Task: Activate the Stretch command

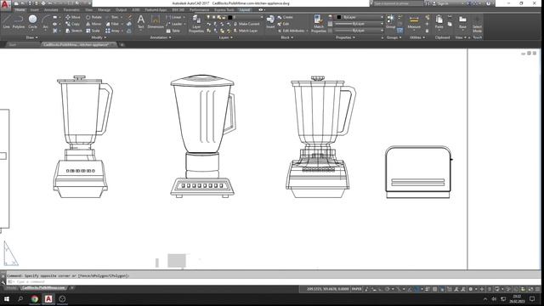Action: pos(74,31)
